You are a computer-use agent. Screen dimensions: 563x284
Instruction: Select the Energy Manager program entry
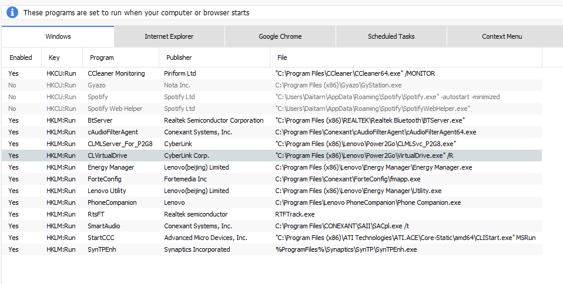(x=272, y=167)
